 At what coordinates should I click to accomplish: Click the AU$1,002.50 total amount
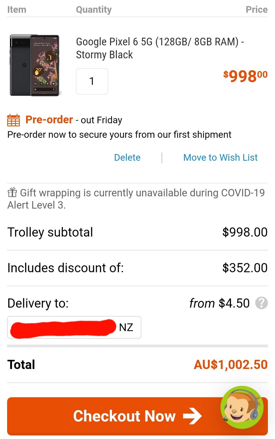pos(231,364)
